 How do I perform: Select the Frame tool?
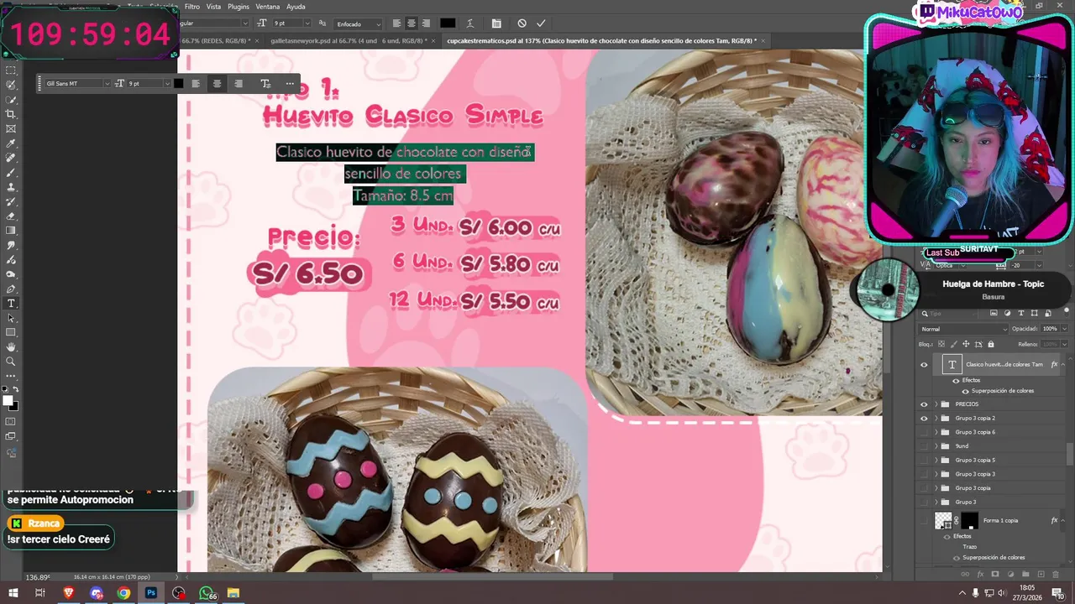11,128
